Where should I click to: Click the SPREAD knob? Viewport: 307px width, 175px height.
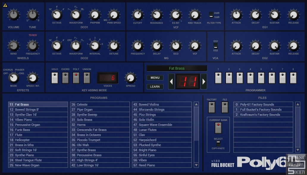pos(130,78)
